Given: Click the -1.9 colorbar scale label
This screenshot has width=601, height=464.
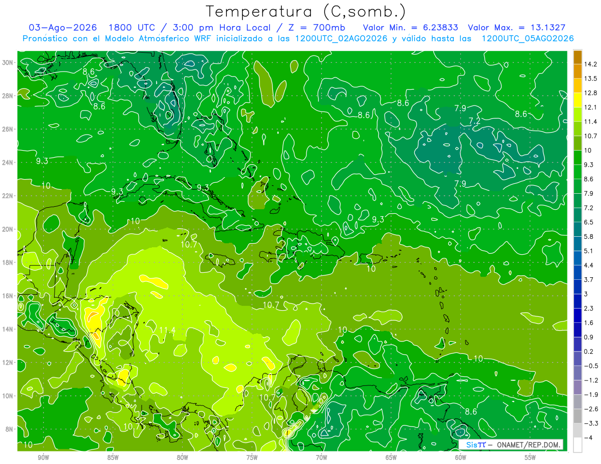Looking at the screenshot, I should coord(590,394).
